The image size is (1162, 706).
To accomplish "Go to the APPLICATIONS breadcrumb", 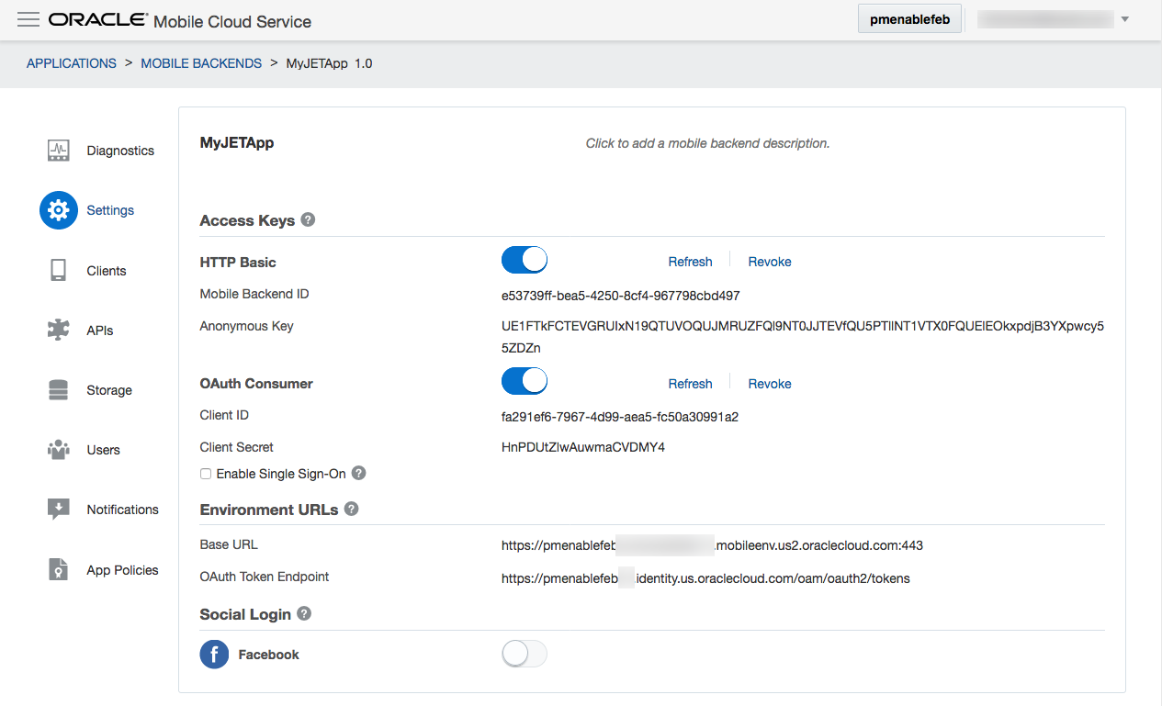I will tap(72, 63).
